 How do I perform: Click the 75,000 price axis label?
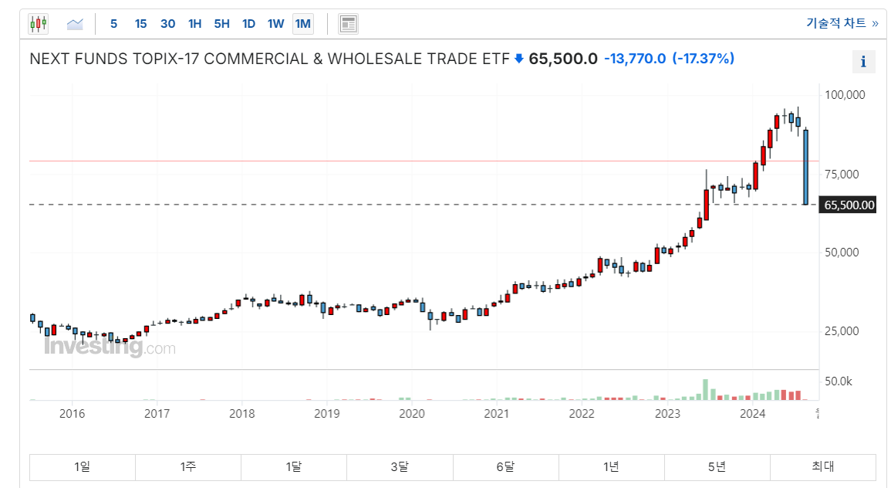pos(842,174)
